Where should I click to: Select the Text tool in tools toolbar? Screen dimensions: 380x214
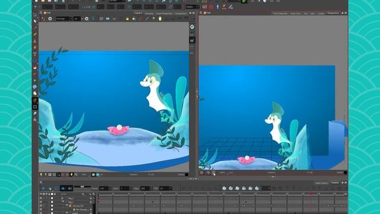click(35, 54)
